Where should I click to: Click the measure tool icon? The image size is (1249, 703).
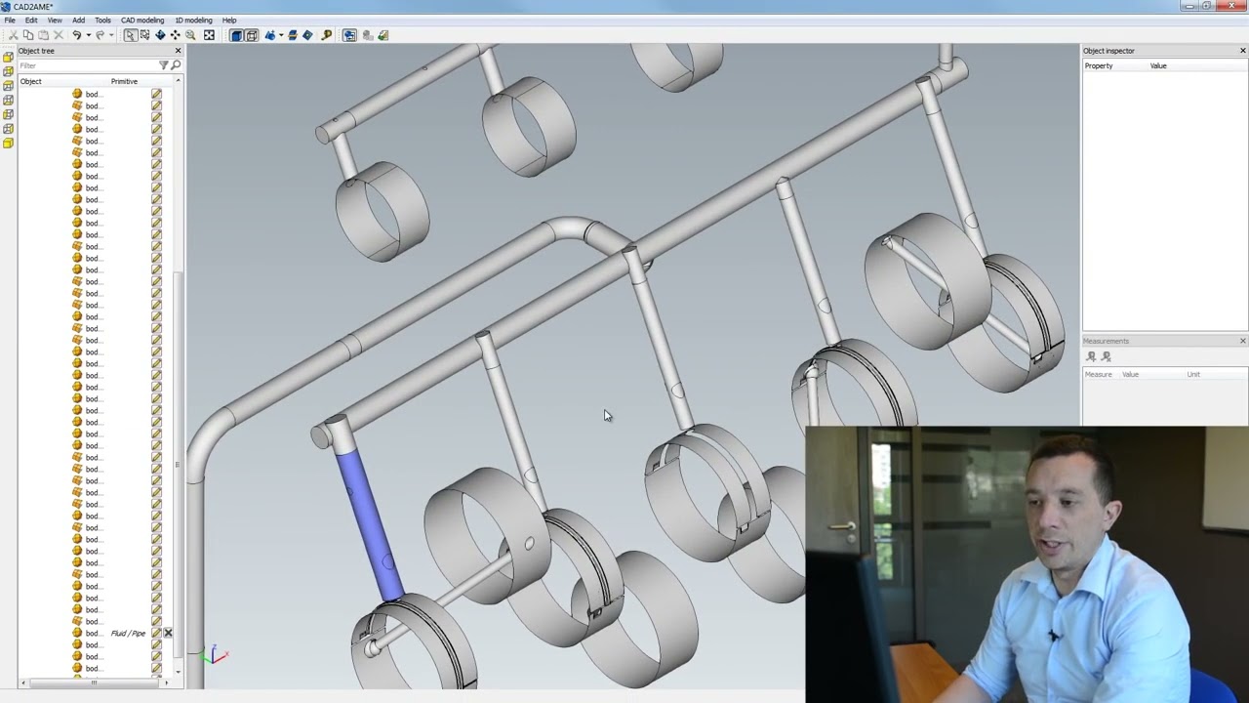(x=327, y=35)
